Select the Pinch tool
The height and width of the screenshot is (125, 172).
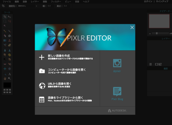tap(10, 69)
